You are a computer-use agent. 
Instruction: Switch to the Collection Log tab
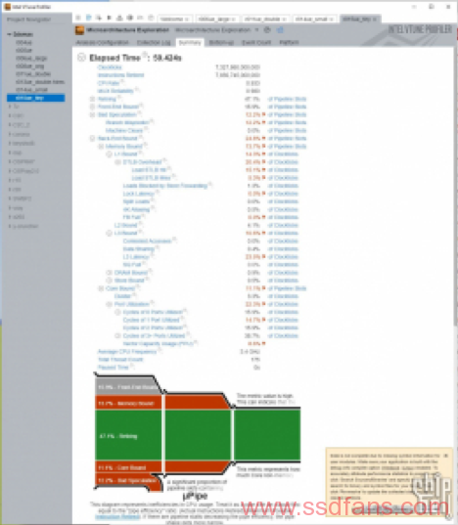tap(154, 42)
